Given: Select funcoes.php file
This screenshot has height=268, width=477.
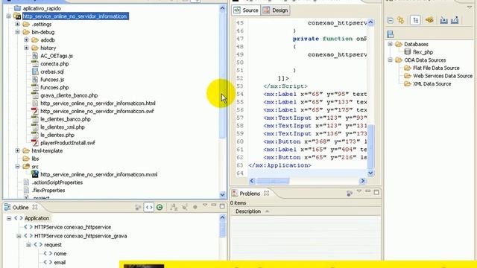Looking at the screenshot, I should coord(54,88).
